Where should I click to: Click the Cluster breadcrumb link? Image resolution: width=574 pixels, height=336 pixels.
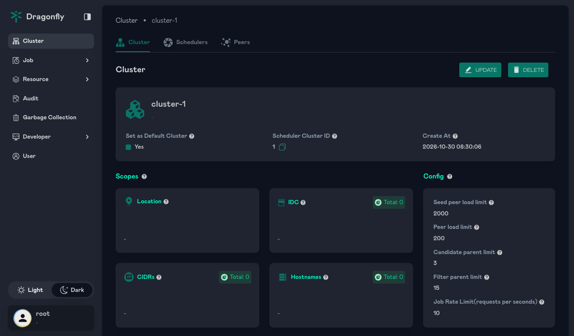click(126, 21)
